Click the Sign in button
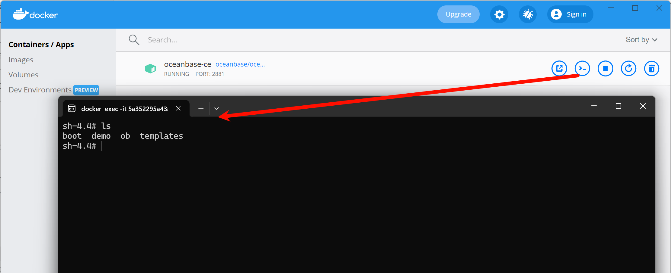Screen dimensions: 671x273 click(x=570, y=14)
